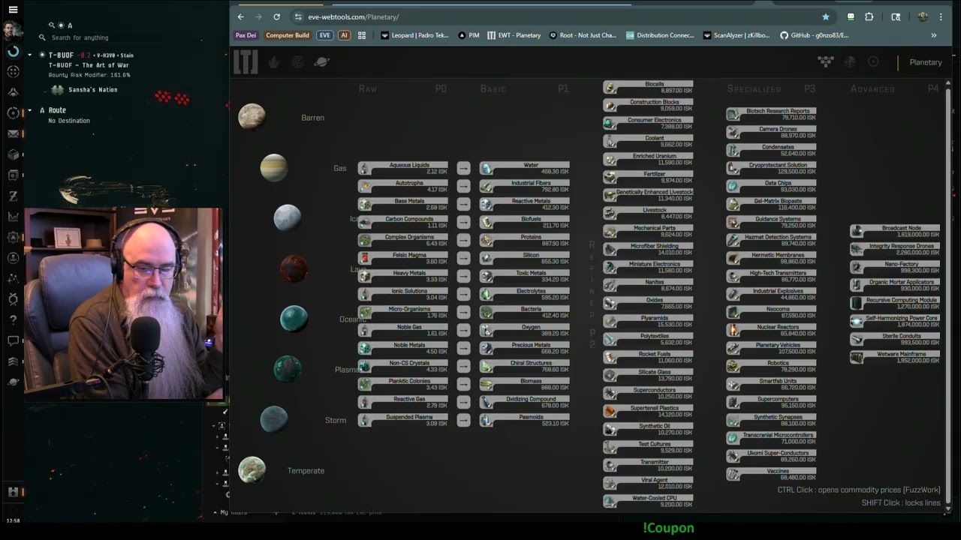View site information for eve-webtools.com
Viewport: 961px width, 540px height.
[298, 16]
